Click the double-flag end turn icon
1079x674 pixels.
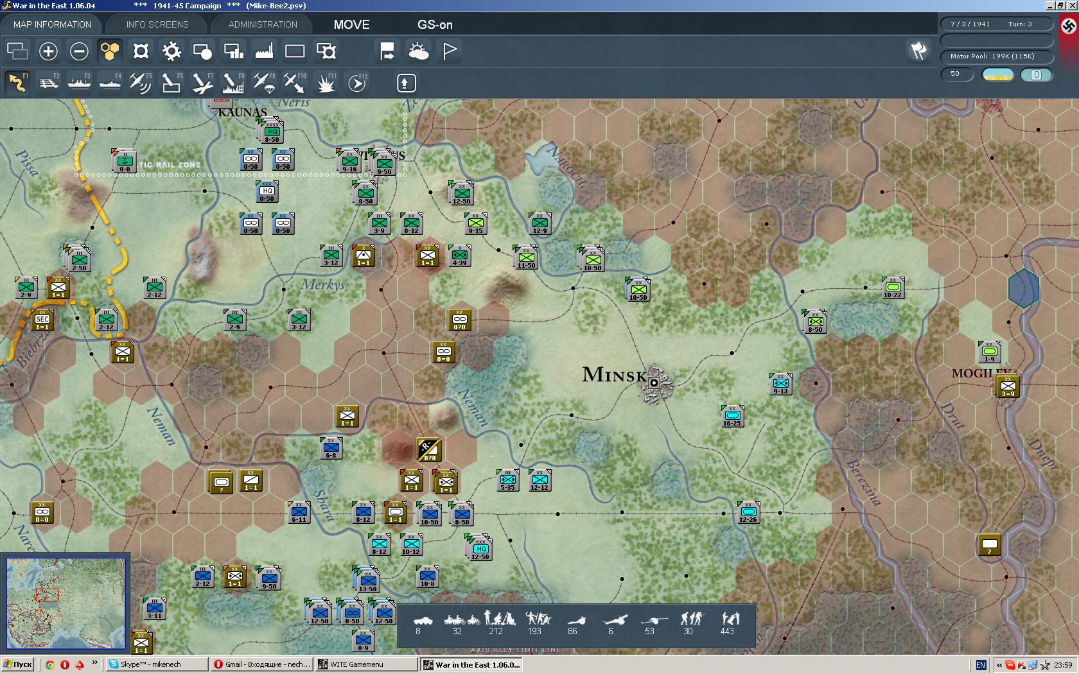919,50
